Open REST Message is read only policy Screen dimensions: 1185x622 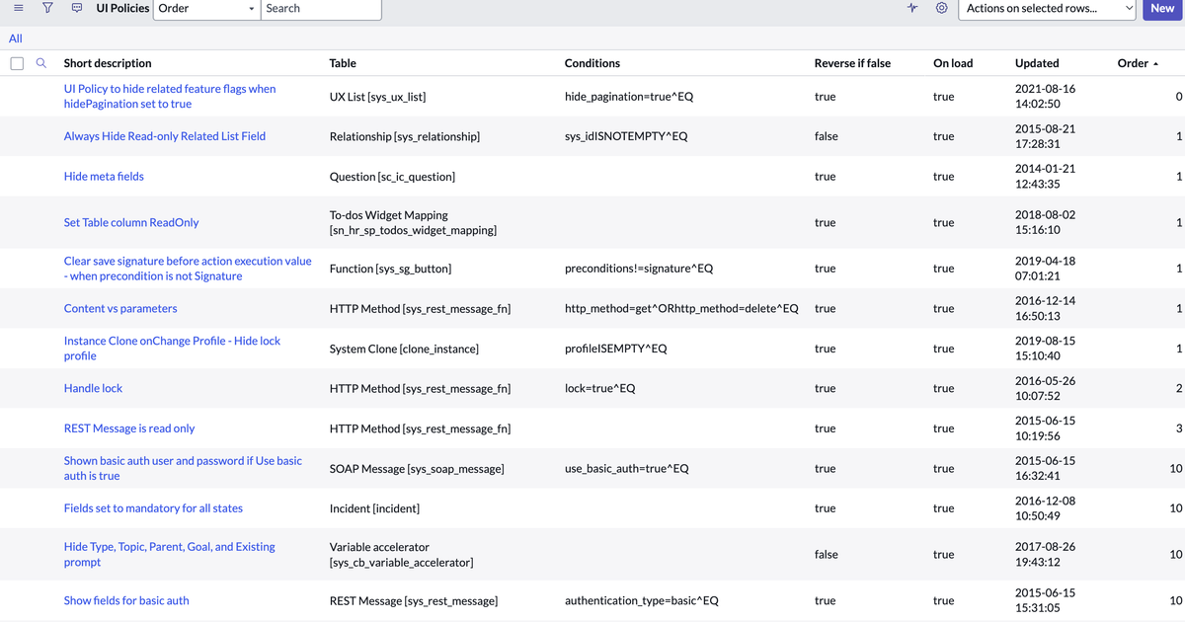pos(129,428)
